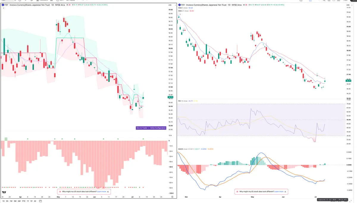Select the All time range
This screenshot has height=203, width=357.
pos(35,201)
